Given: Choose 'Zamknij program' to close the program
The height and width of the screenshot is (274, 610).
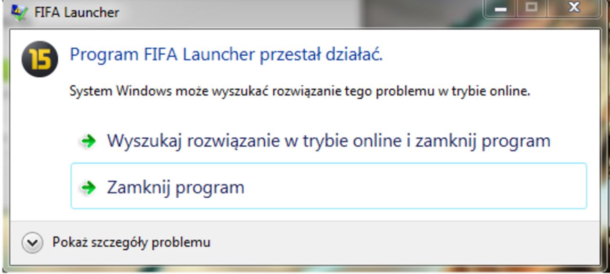Looking at the screenshot, I should point(329,186).
